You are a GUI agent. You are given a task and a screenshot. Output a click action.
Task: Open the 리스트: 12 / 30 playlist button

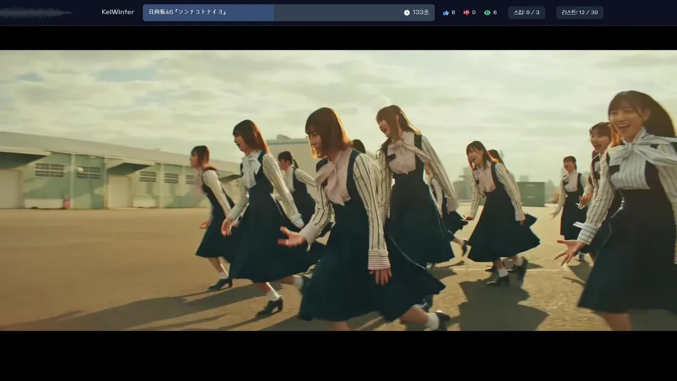[580, 13]
